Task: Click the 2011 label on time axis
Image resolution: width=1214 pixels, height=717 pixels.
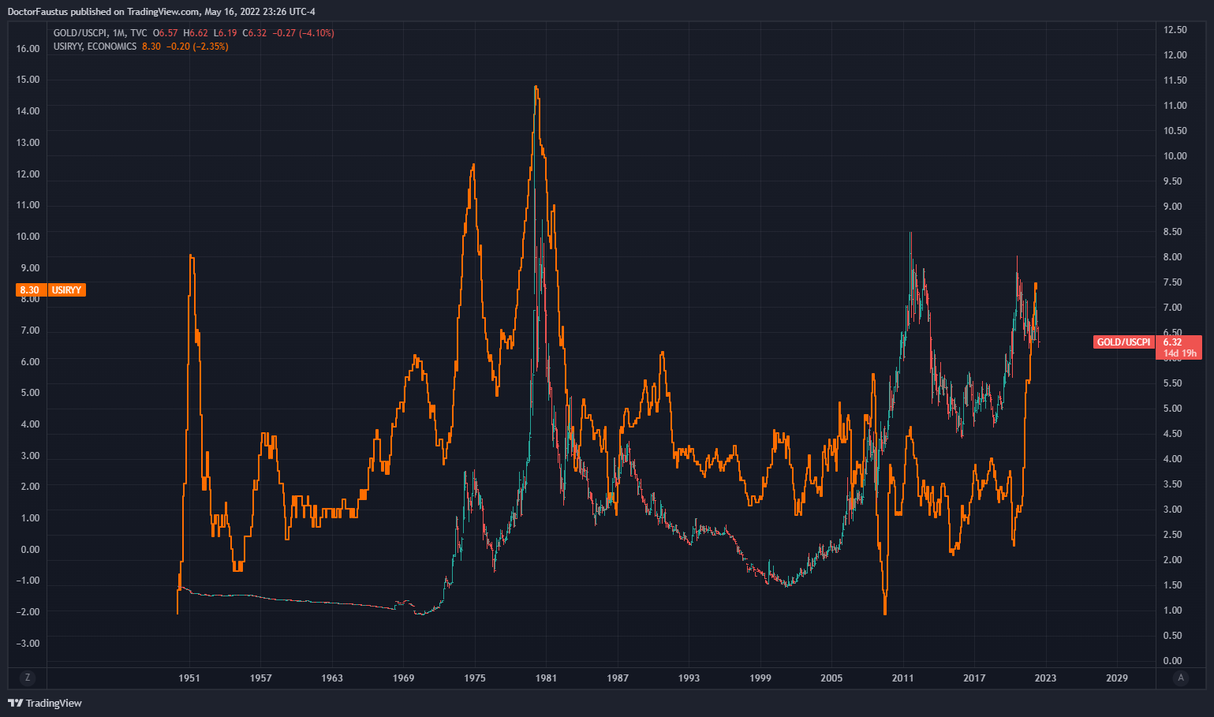Action: (903, 678)
